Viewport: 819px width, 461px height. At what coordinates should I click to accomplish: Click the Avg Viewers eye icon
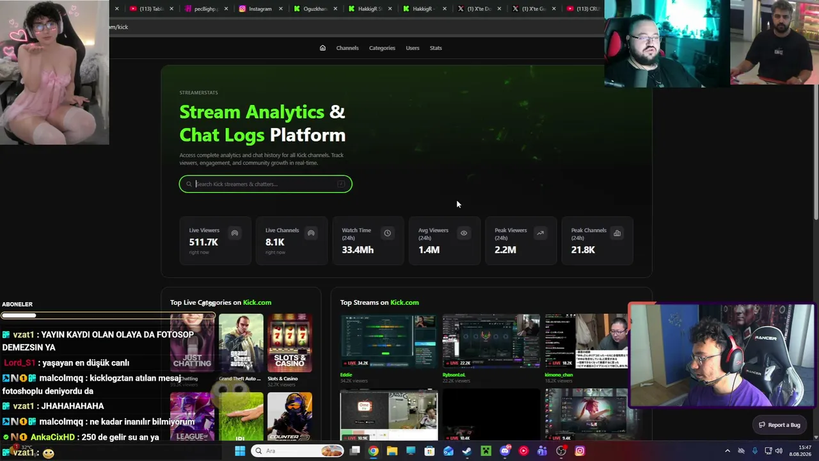coord(464,233)
